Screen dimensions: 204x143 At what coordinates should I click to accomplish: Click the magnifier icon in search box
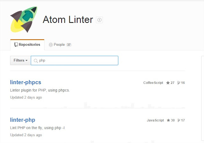tap(36, 60)
